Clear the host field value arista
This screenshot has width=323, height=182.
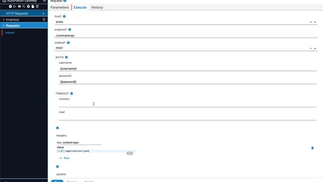[x=311, y=22]
